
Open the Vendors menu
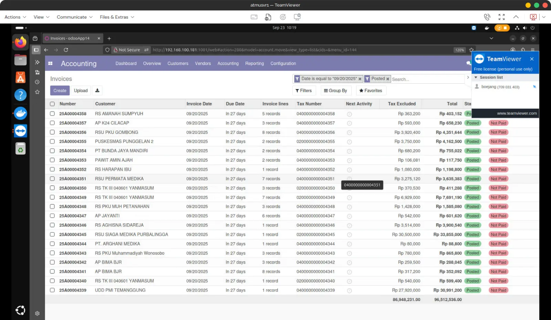coord(203,63)
